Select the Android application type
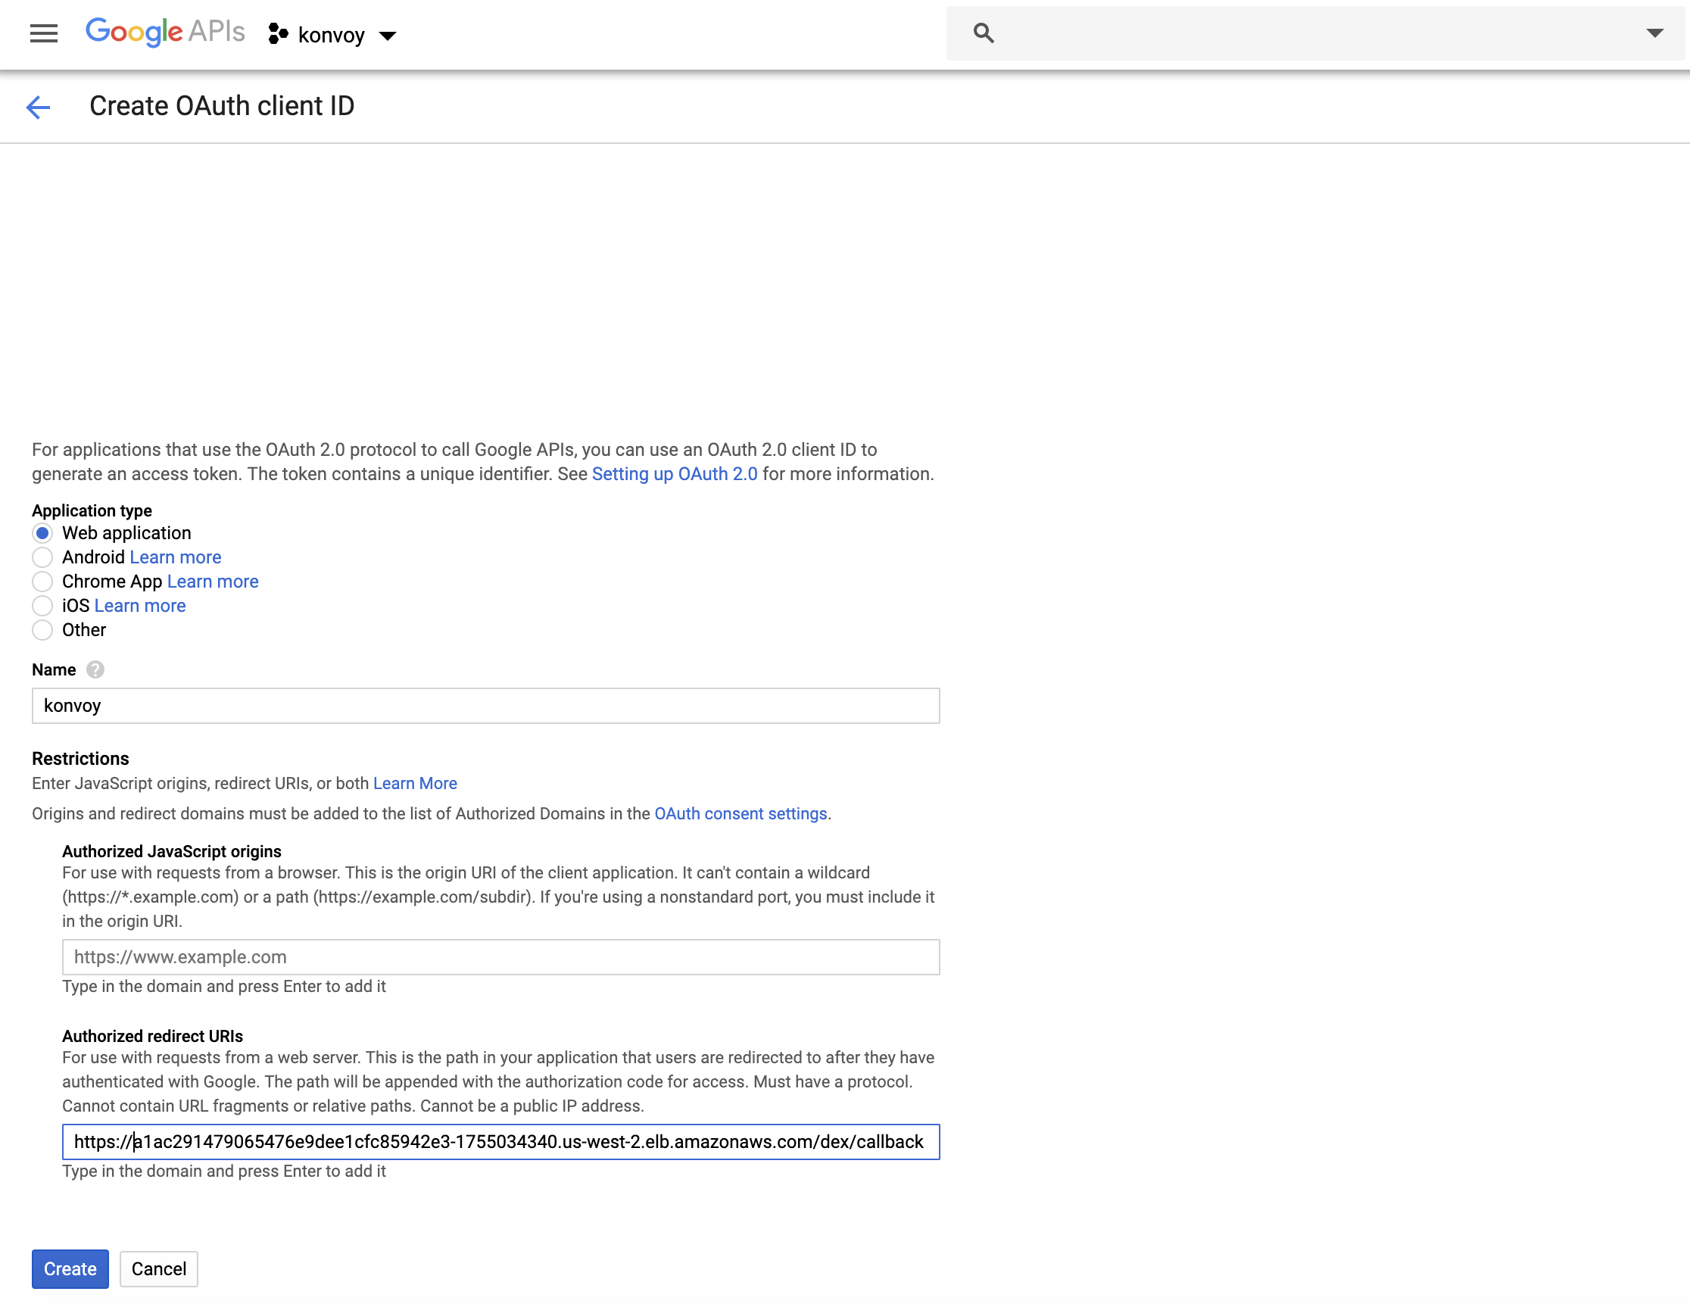 42,557
